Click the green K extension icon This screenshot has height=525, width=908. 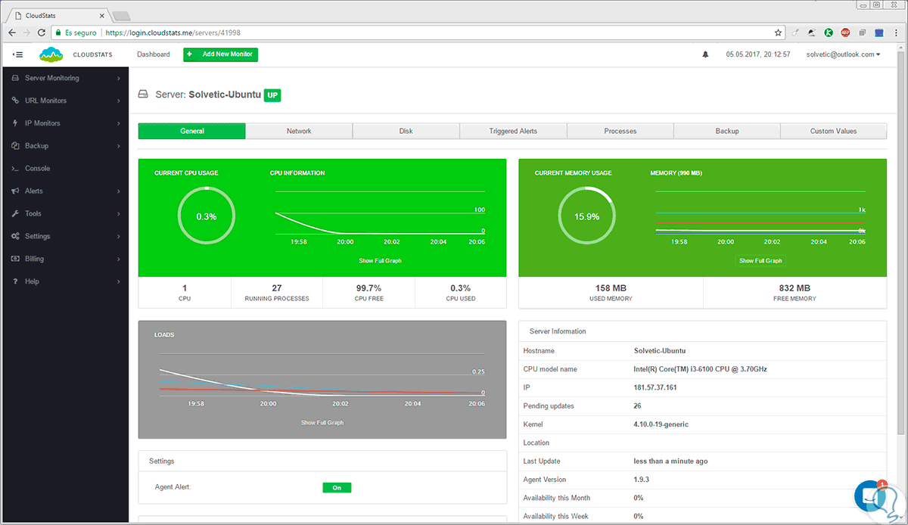829,33
